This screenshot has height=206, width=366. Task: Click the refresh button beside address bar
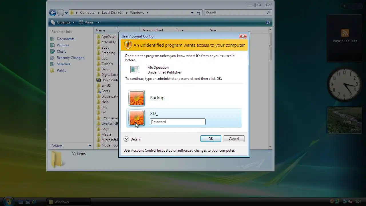[x=199, y=13]
